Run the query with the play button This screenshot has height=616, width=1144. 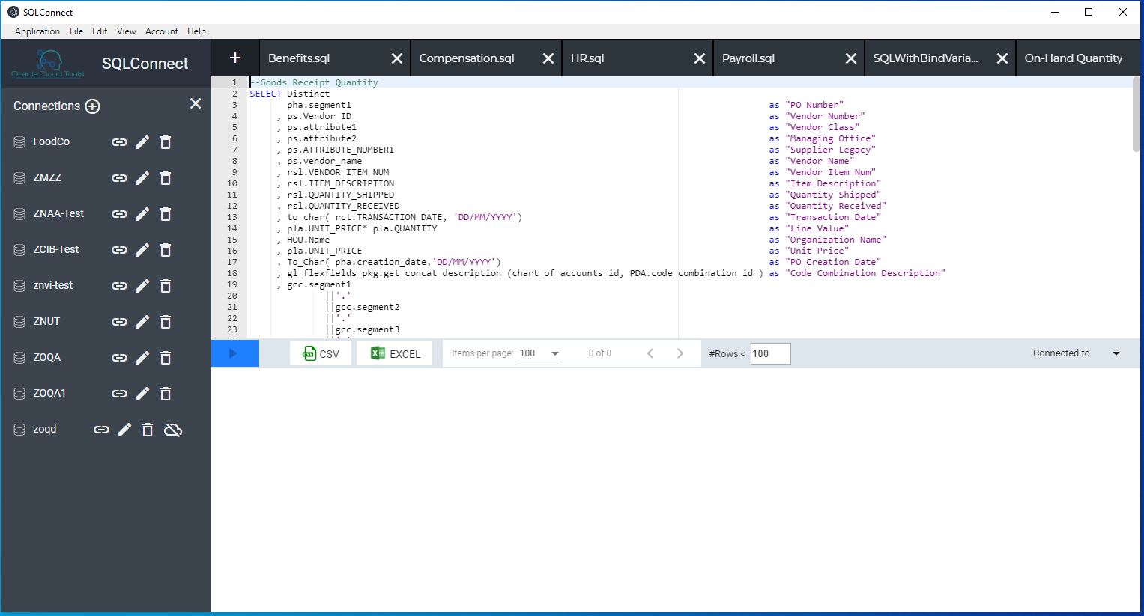(234, 353)
